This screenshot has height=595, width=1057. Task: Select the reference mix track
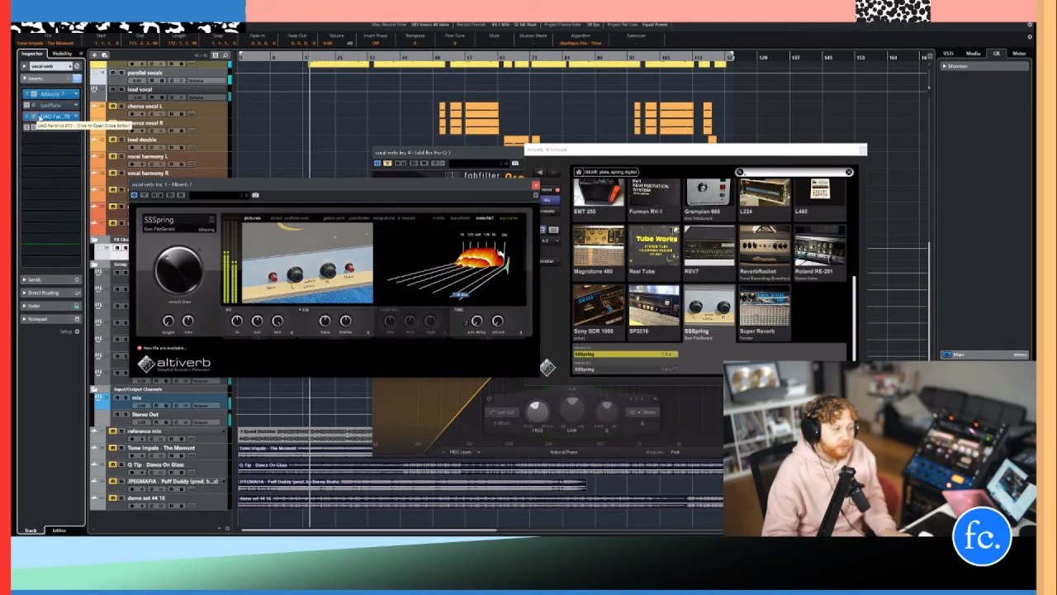pyautogui.click(x=144, y=431)
